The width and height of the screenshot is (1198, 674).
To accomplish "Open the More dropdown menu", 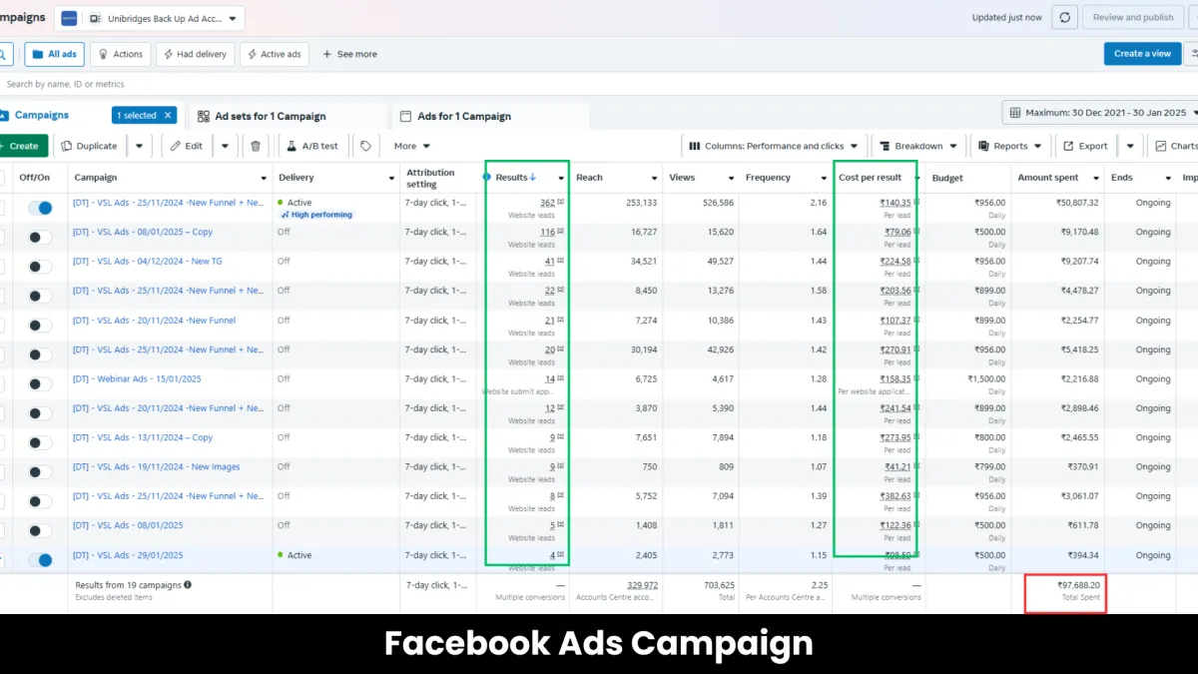I will pyautogui.click(x=411, y=146).
